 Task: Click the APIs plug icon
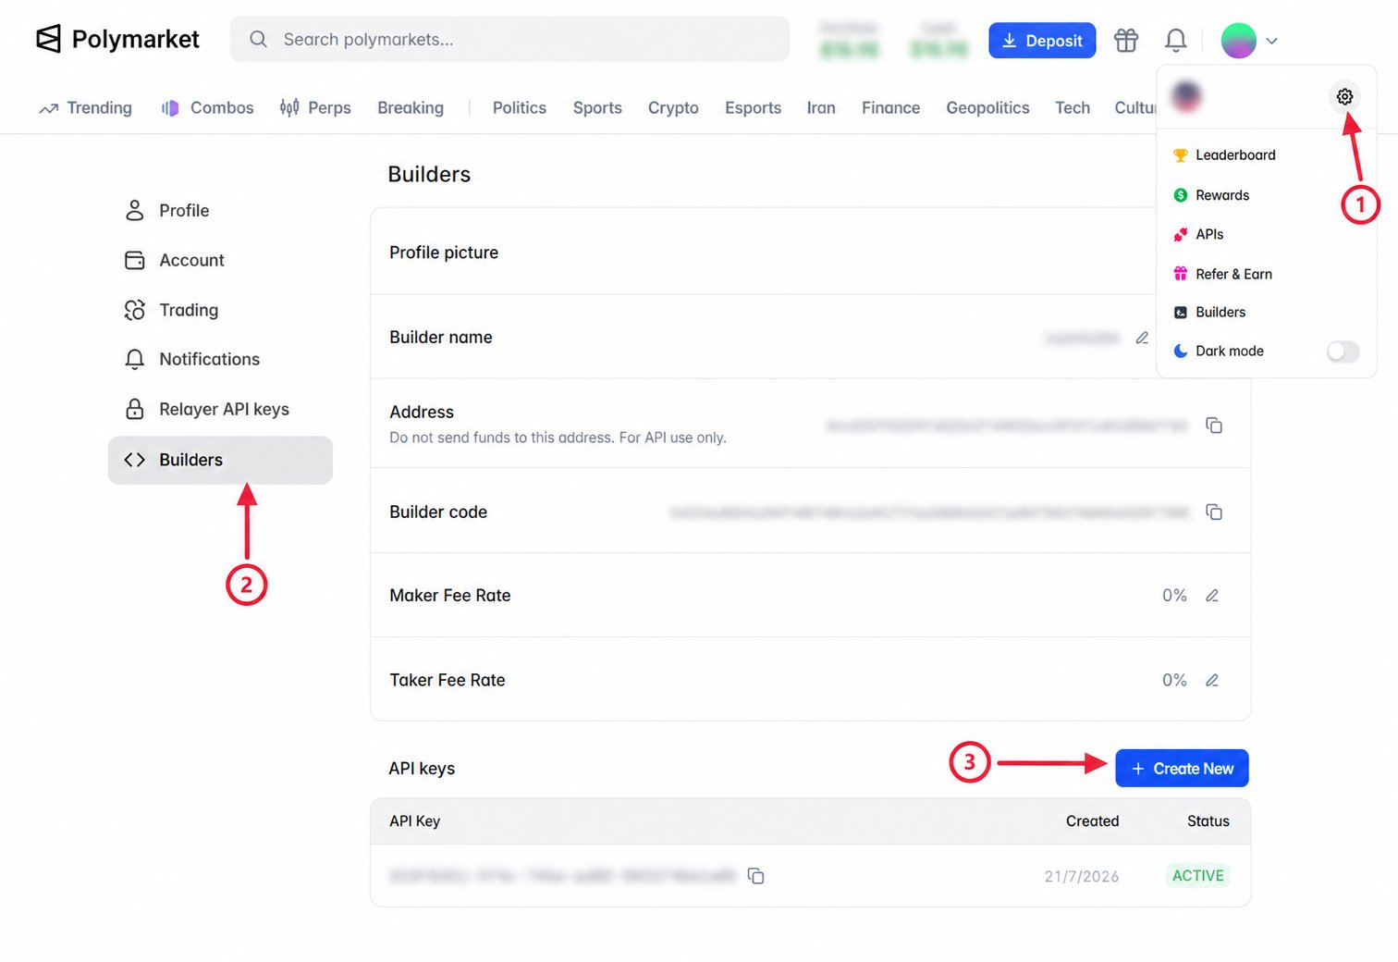(x=1181, y=235)
